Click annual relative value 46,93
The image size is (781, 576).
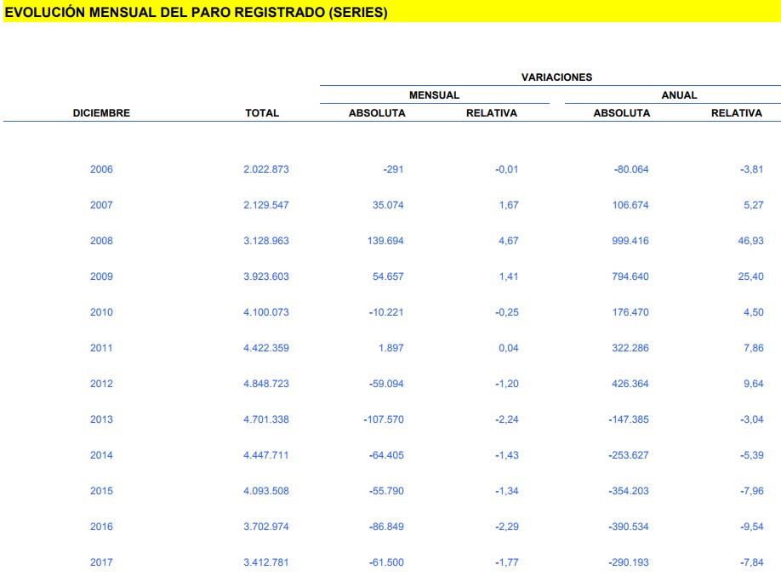[751, 241]
